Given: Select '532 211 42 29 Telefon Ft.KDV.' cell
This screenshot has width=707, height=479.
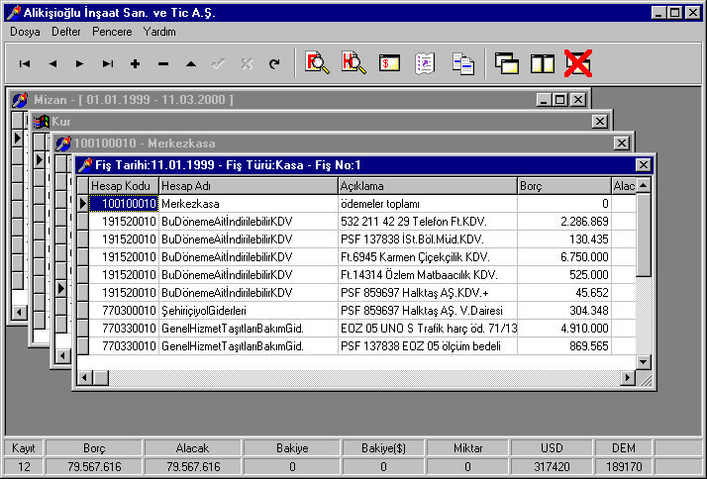Looking at the screenshot, I should tap(428, 222).
